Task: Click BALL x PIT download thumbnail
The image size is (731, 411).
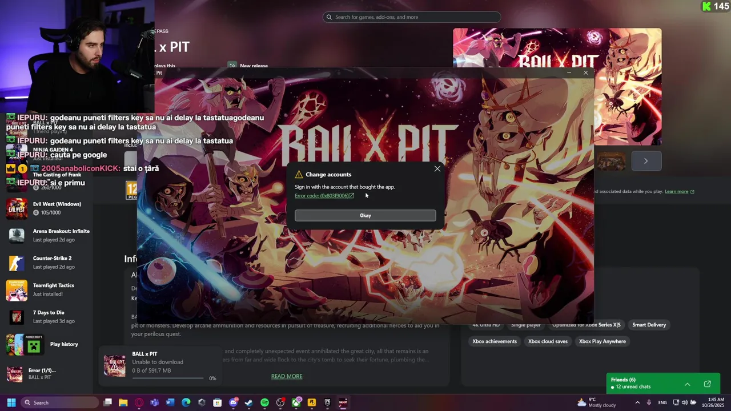Action: coord(114,366)
